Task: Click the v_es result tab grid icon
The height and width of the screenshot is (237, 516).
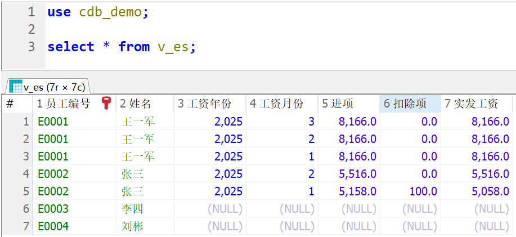Action: click(15, 87)
